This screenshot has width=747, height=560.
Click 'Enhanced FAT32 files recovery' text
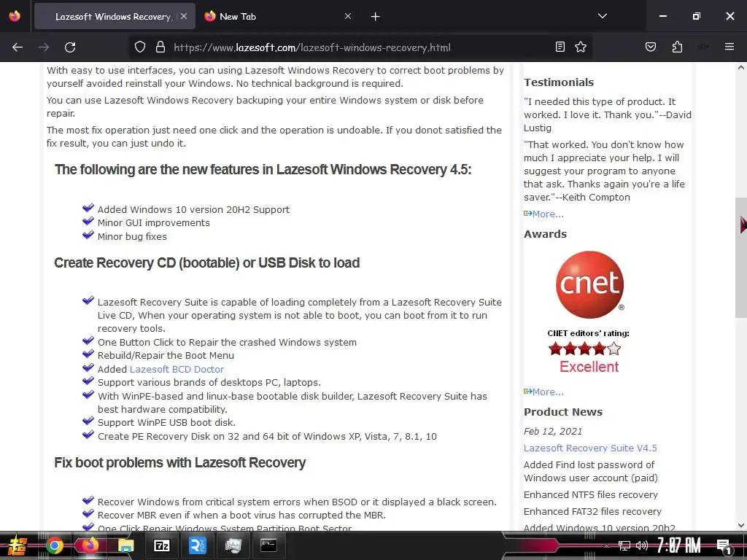click(592, 511)
